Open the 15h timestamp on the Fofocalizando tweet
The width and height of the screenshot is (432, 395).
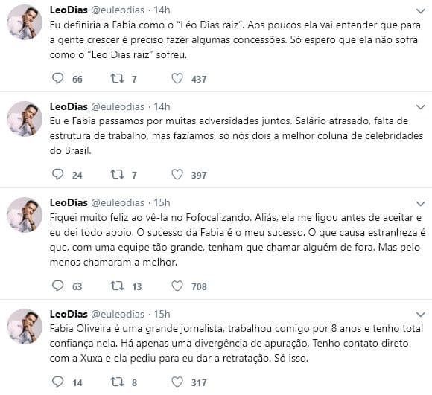[x=162, y=203]
